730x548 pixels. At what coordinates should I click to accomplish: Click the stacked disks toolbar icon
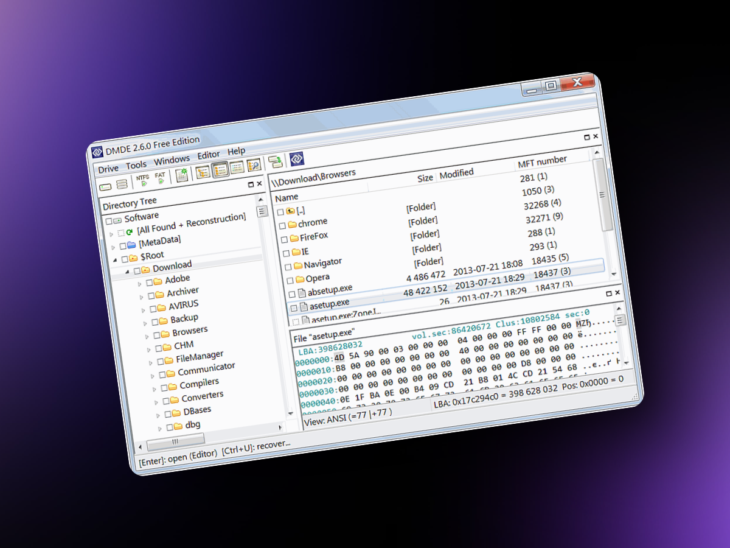(x=122, y=184)
